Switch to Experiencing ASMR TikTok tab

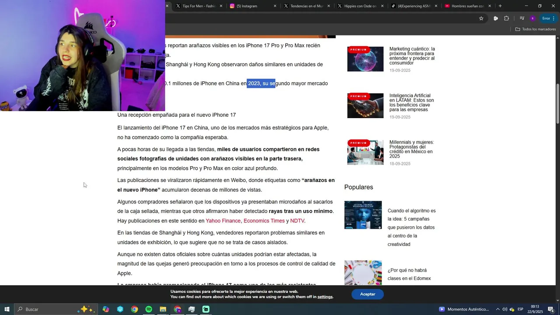pos(414,6)
